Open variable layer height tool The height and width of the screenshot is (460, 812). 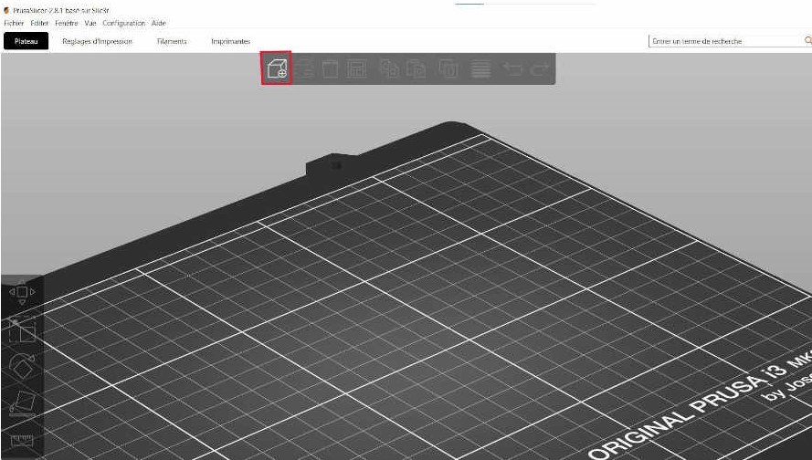[x=481, y=68]
